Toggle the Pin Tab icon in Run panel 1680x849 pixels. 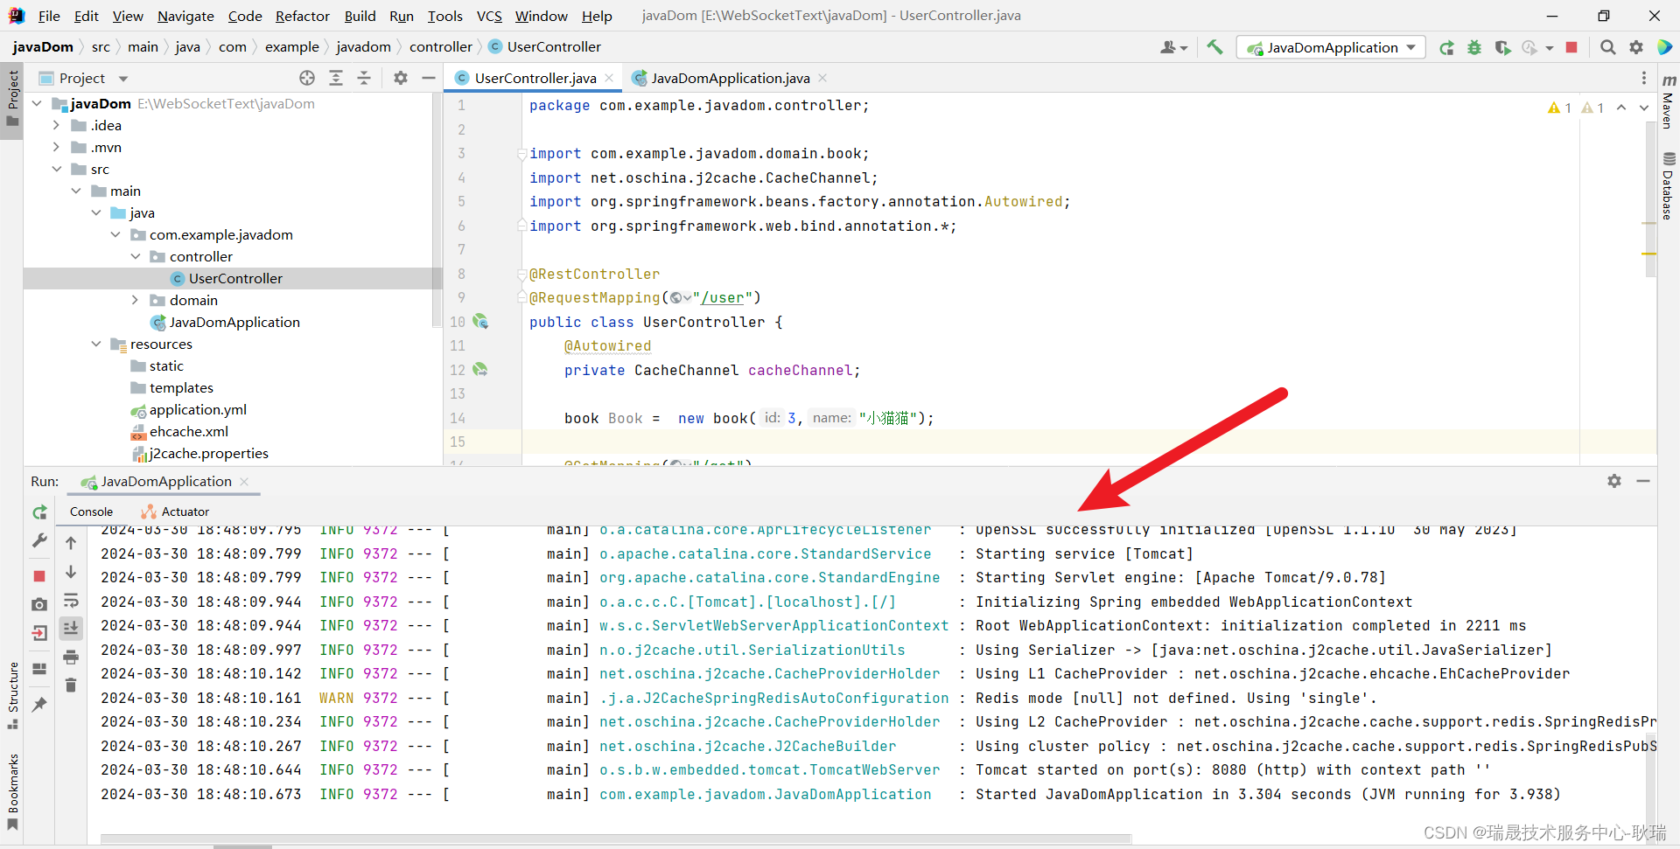point(39,704)
